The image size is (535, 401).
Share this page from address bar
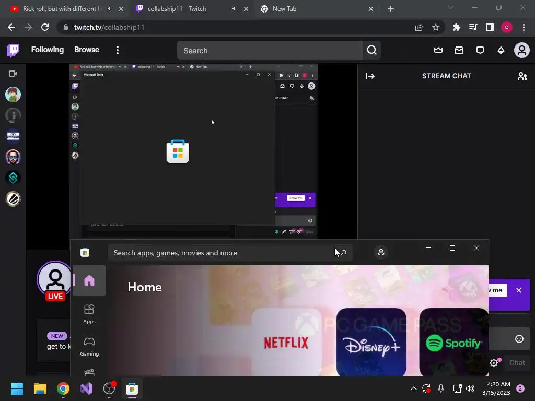click(419, 27)
